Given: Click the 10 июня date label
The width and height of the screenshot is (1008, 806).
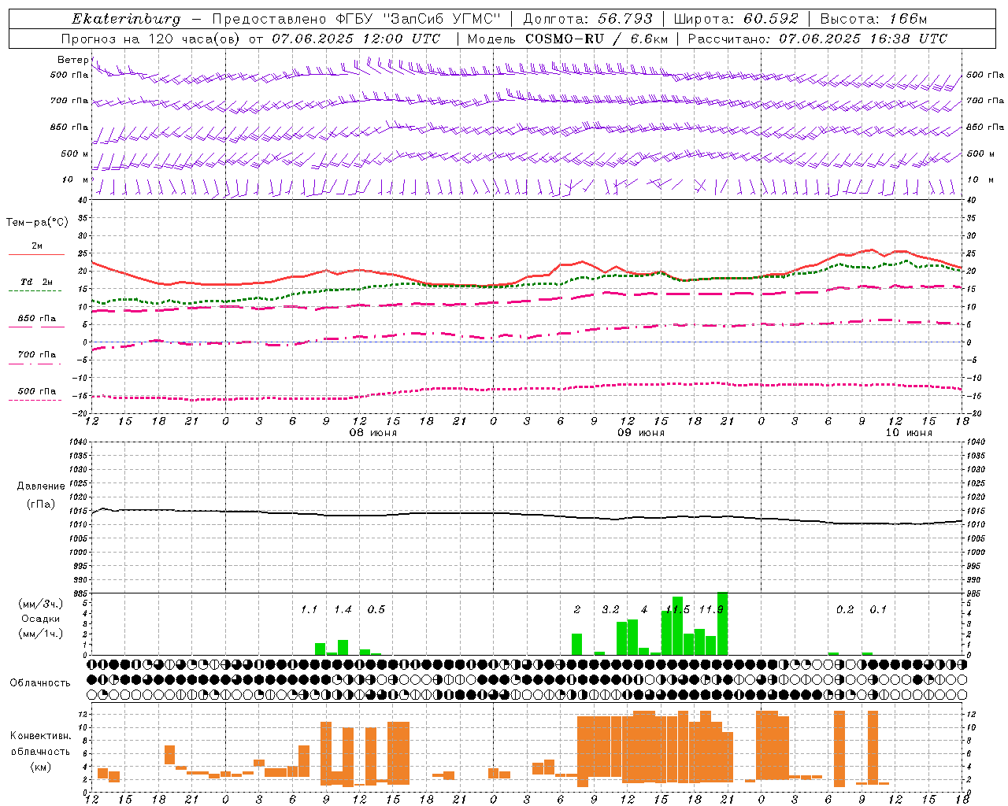Looking at the screenshot, I should (909, 433).
